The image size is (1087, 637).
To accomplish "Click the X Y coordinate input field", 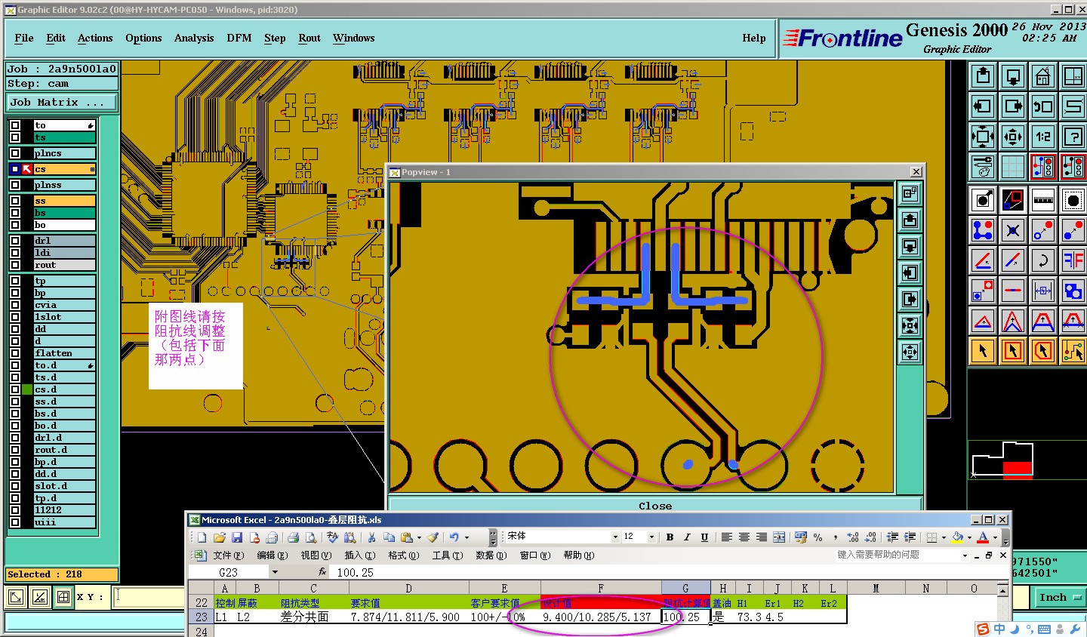I will 149,597.
